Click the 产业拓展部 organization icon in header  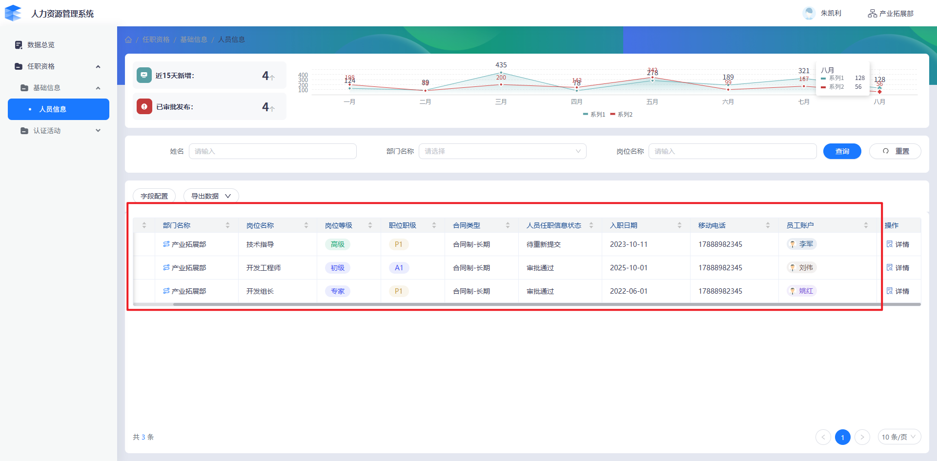(872, 14)
